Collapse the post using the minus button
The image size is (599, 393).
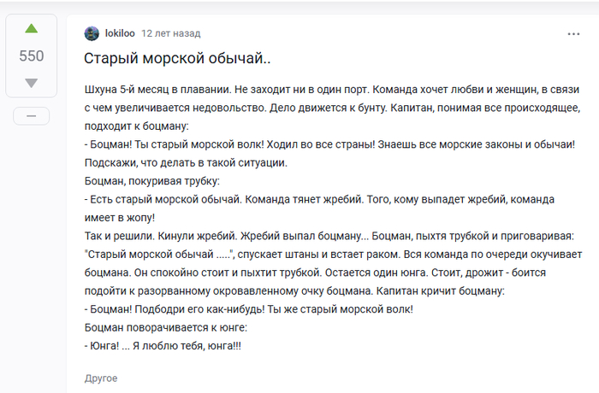coord(32,116)
